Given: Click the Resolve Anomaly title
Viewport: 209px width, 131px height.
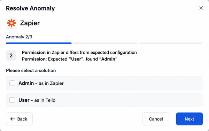Looking at the screenshot, I should pyautogui.click(x=30, y=8).
